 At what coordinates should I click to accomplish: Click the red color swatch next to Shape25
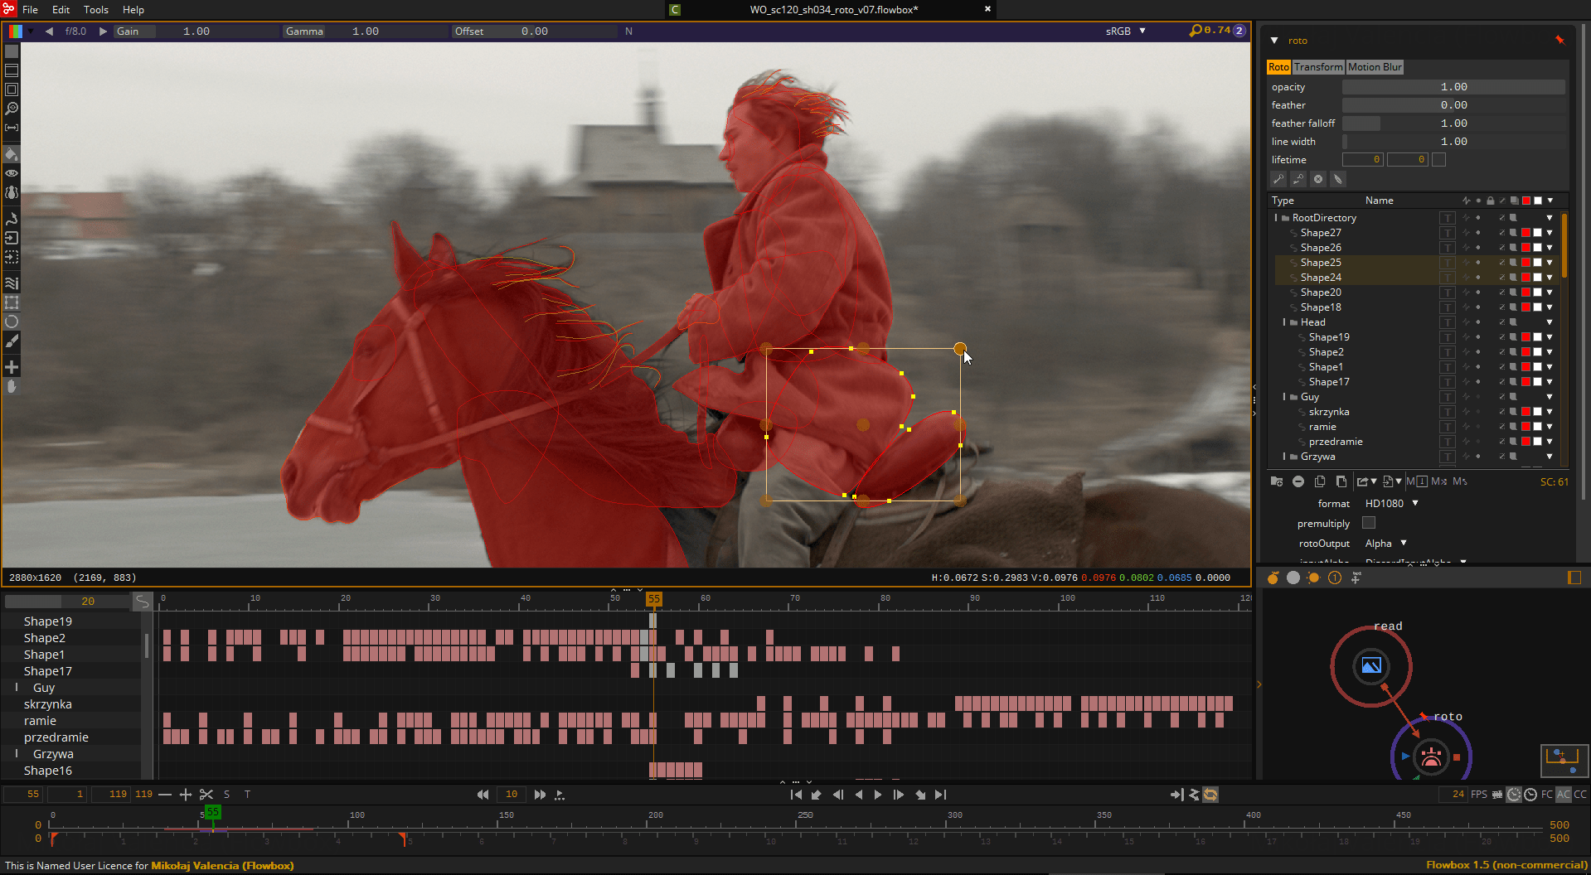click(1526, 262)
